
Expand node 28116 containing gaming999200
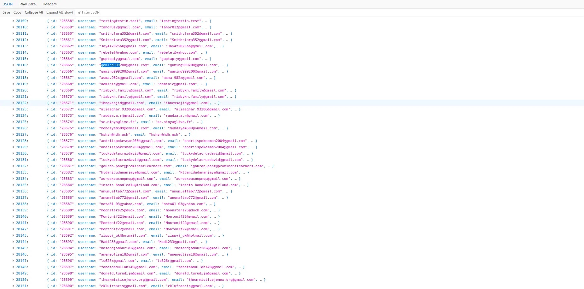[x=13, y=65]
